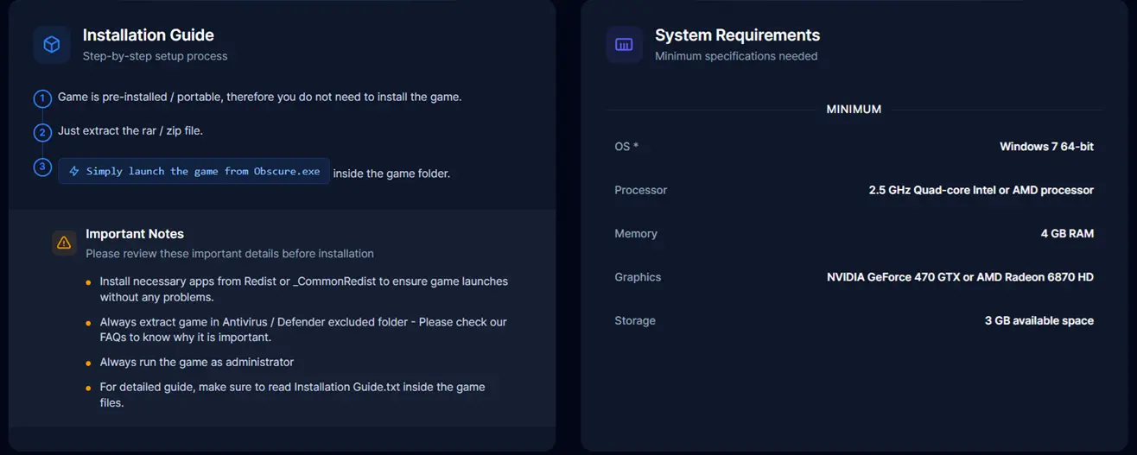
Task: Click the Installation Guide cube icon
Action: (52, 45)
